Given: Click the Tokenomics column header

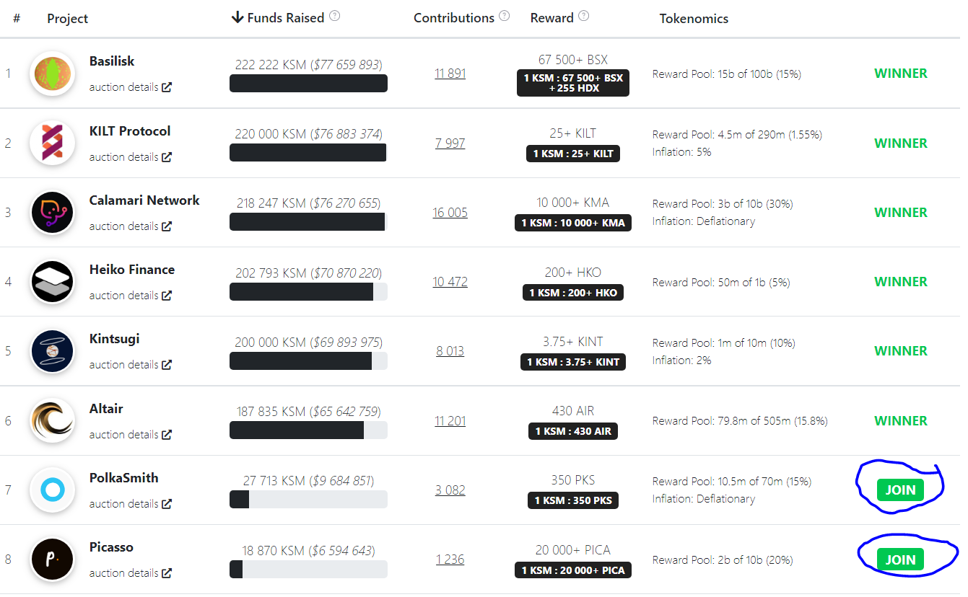Looking at the screenshot, I should pos(694,19).
